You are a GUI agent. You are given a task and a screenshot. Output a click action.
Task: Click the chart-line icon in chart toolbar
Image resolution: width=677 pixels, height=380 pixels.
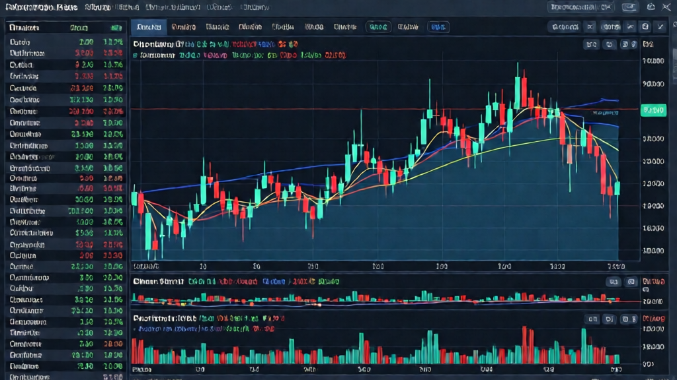tap(630, 26)
